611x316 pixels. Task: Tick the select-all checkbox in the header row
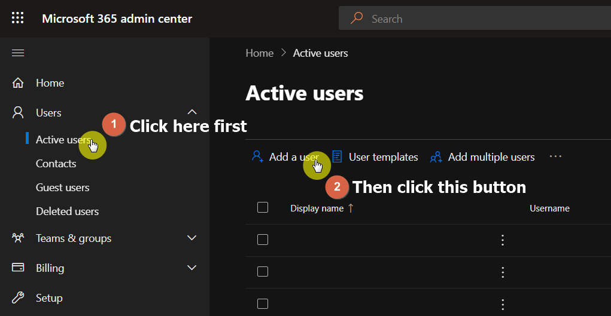[263, 207]
